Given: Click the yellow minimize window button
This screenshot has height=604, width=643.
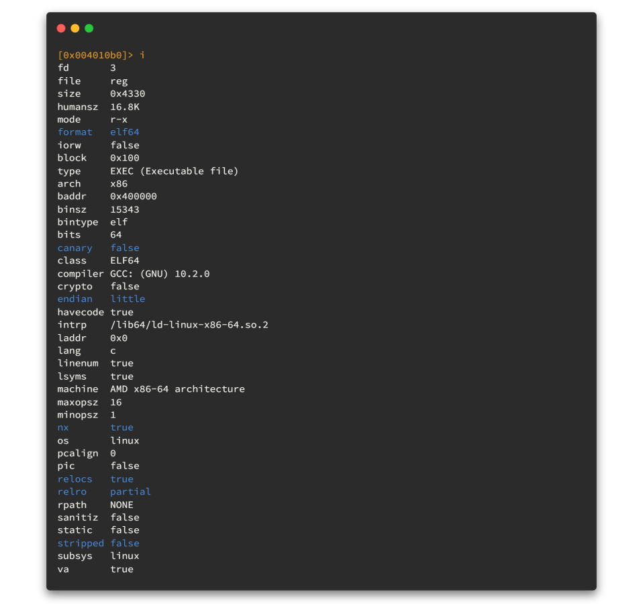Looking at the screenshot, I should click(x=75, y=28).
